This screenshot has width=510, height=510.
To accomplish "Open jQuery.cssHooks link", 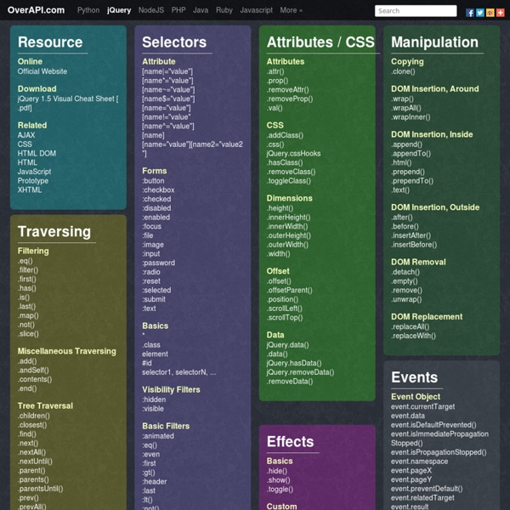I will (294, 153).
